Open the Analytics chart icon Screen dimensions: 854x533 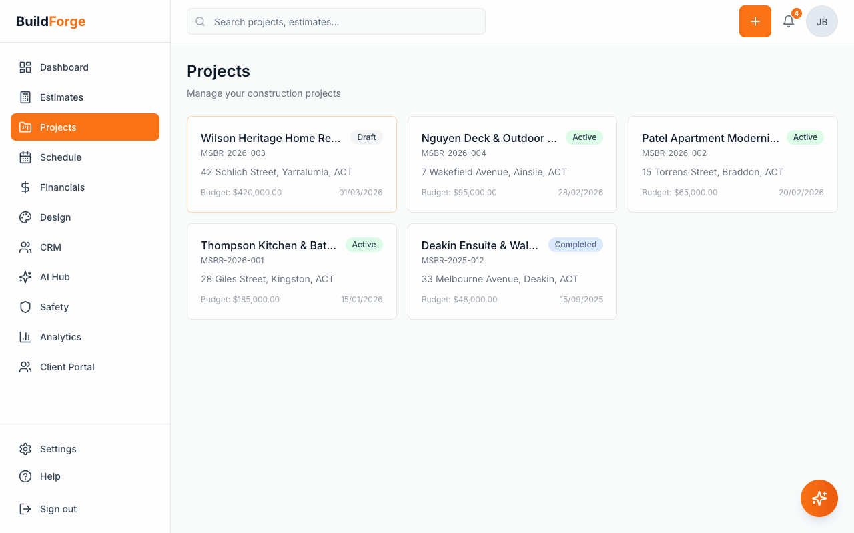click(25, 337)
